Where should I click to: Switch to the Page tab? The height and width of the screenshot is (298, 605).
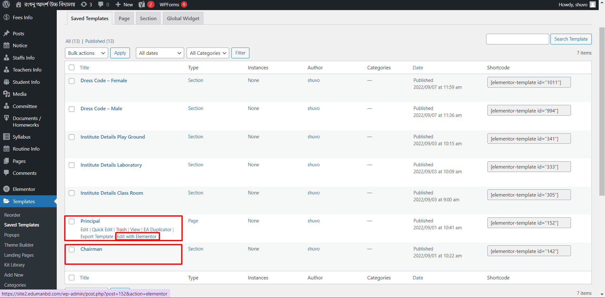pyautogui.click(x=124, y=18)
